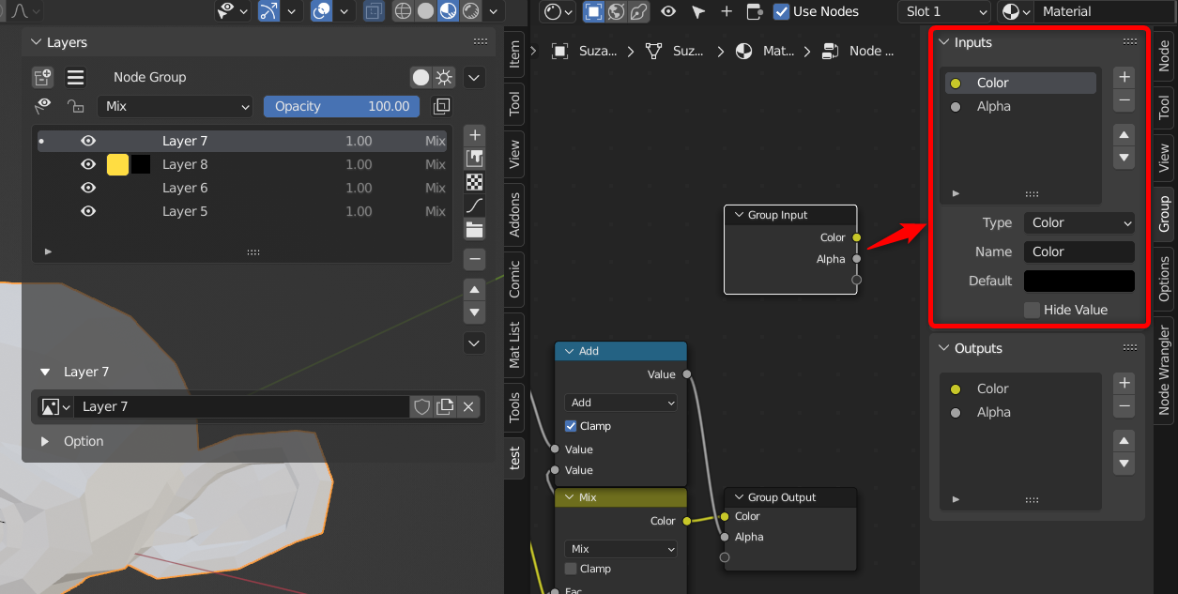The height and width of the screenshot is (594, 1178).
Task: Open the Options tab in node editor sidebar
Action: click(x=1164, y=279)
